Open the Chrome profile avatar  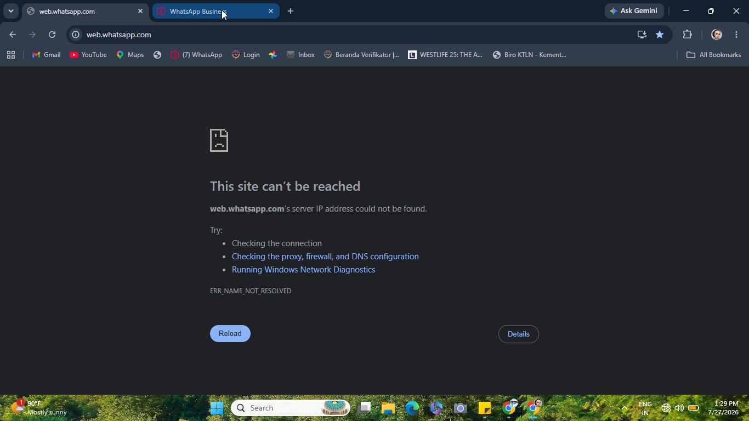tap(717, 35)
